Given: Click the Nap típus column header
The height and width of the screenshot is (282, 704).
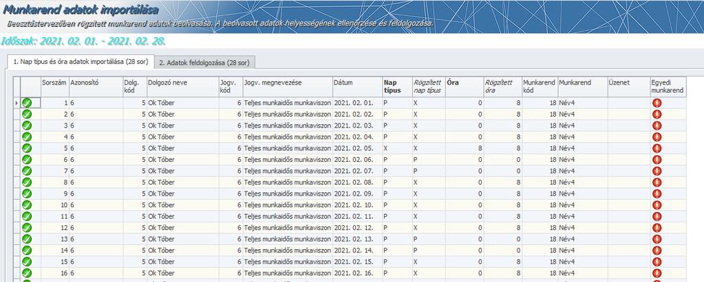Looking at the screenshot, I should pos(397,87).
